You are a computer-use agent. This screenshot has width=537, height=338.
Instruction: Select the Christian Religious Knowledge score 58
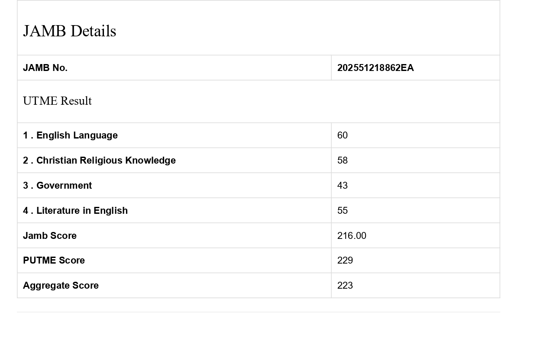tap(343, 161)
